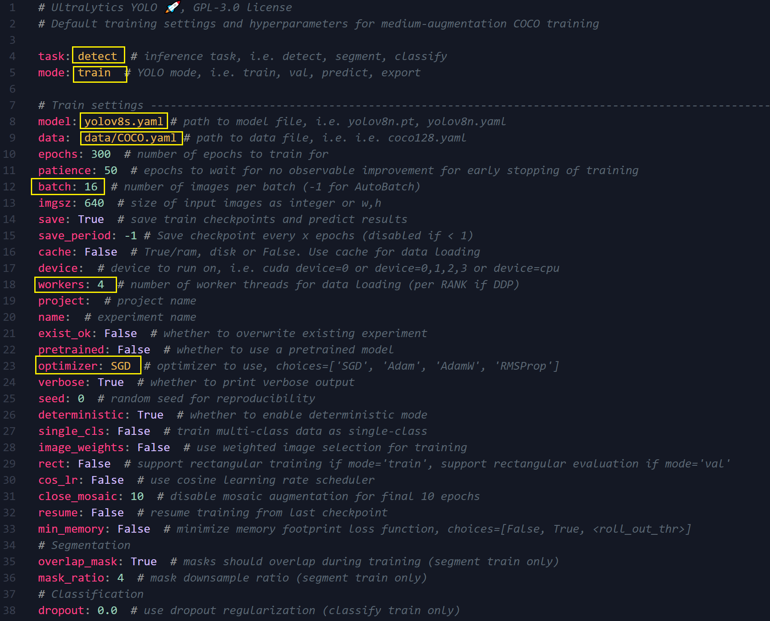Click the 'name:' key on line 20
Screen dimensions: 770x621
[54, 317]
